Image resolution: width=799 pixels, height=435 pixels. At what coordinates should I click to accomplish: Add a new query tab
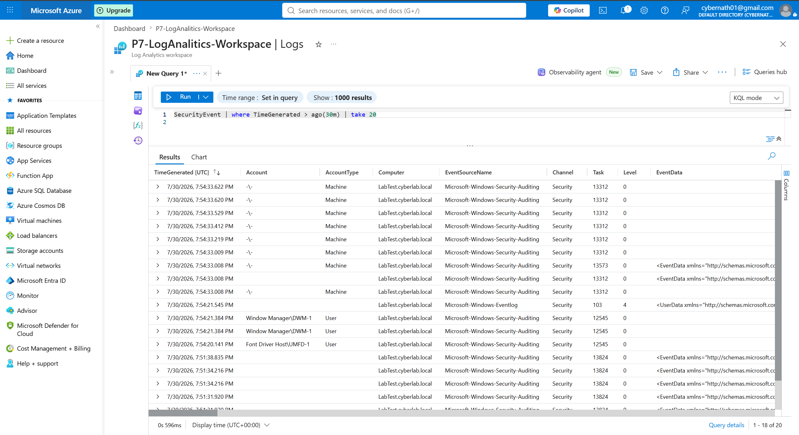coord(218,73)
